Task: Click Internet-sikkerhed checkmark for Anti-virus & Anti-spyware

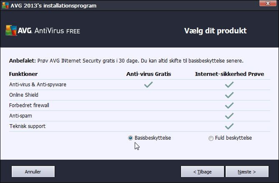Action: [229, 85]
